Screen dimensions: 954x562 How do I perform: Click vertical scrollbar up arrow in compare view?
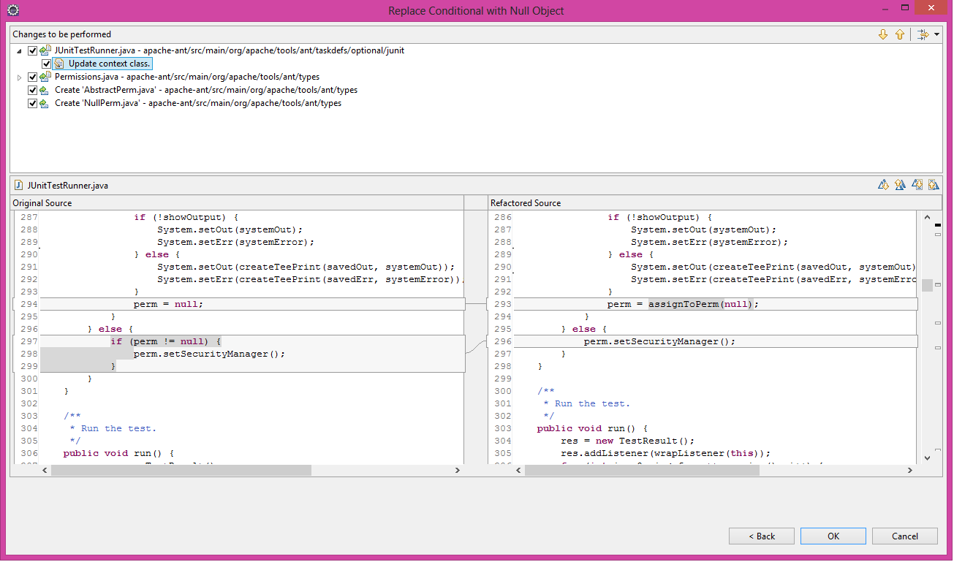(927, 217)
